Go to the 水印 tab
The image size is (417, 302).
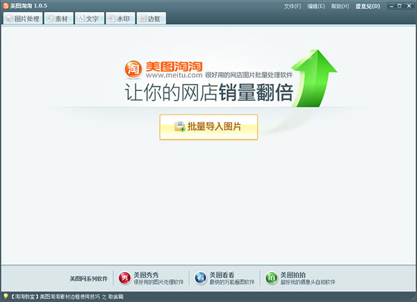click(120, 18)
